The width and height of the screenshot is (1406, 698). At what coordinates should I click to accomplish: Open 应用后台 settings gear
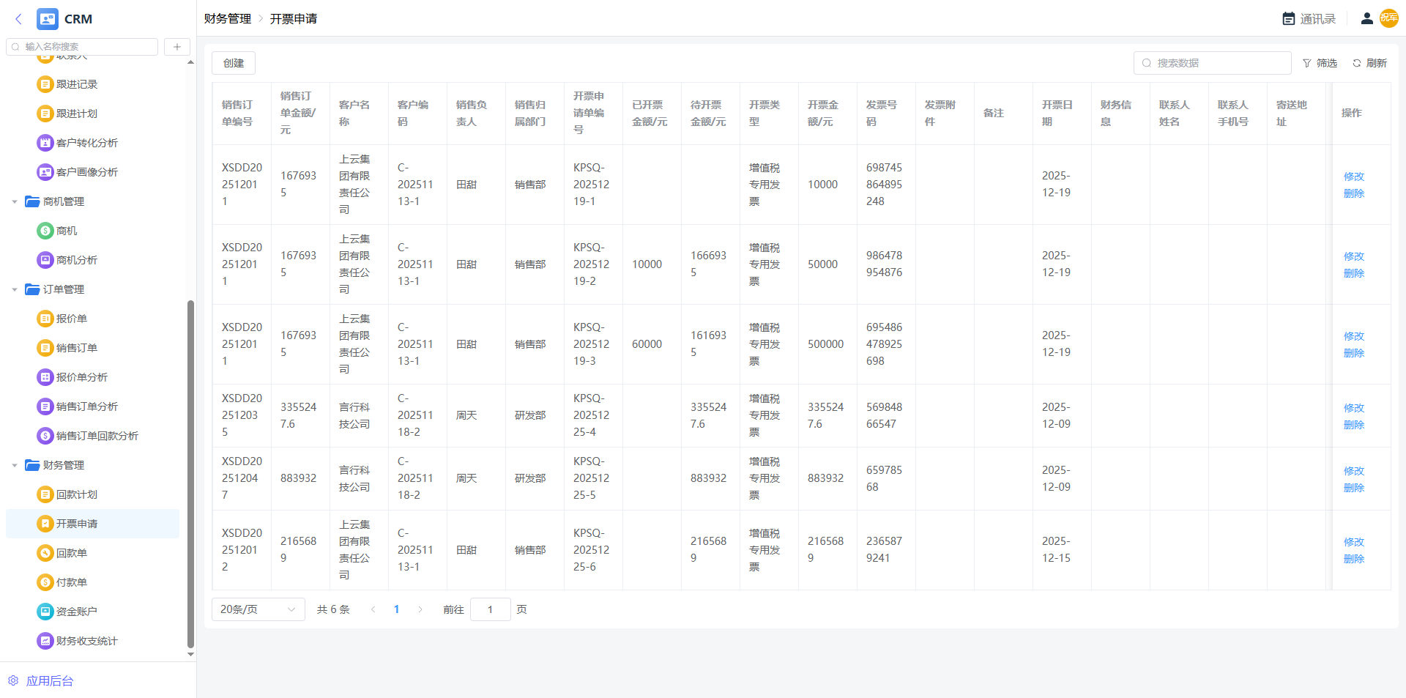13,680
